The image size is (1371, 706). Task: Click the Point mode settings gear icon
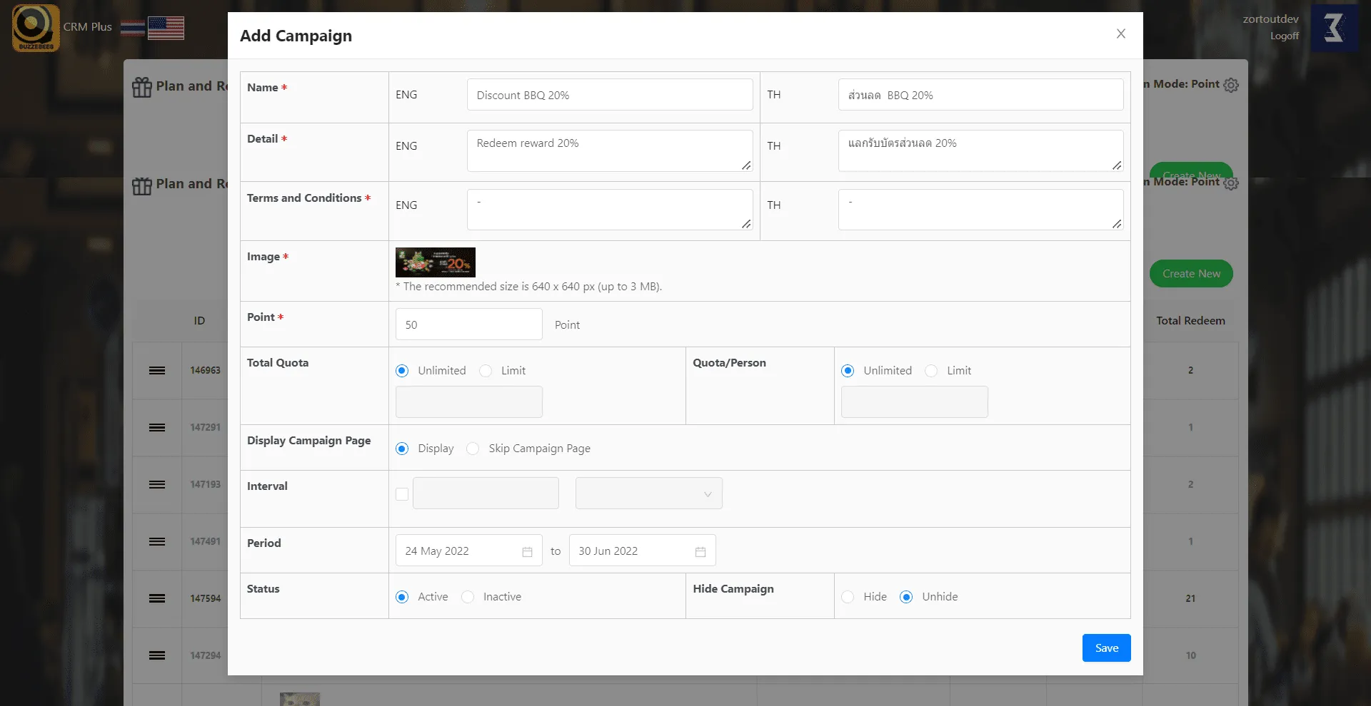pyautogui.click(x=1231, y=85)
